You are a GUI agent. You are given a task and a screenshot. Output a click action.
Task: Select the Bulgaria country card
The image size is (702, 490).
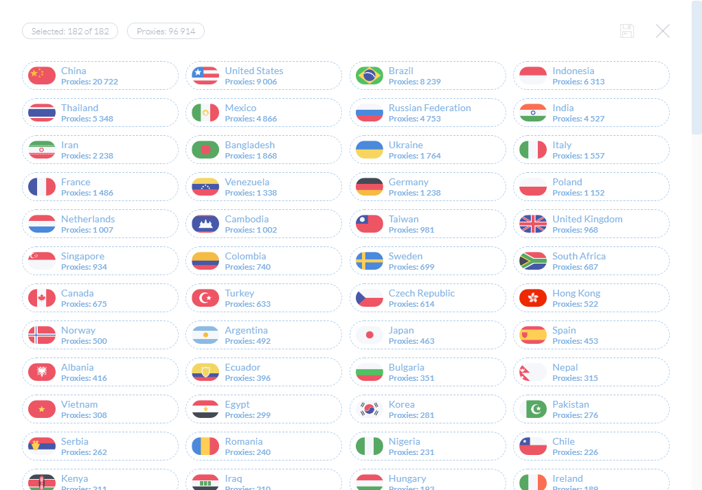coord(427,373)
